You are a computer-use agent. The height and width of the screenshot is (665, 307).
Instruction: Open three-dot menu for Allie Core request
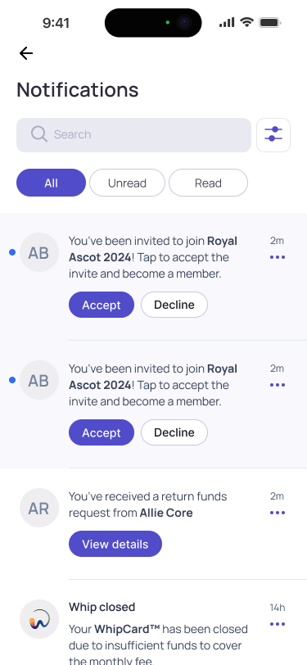[278, 513]
